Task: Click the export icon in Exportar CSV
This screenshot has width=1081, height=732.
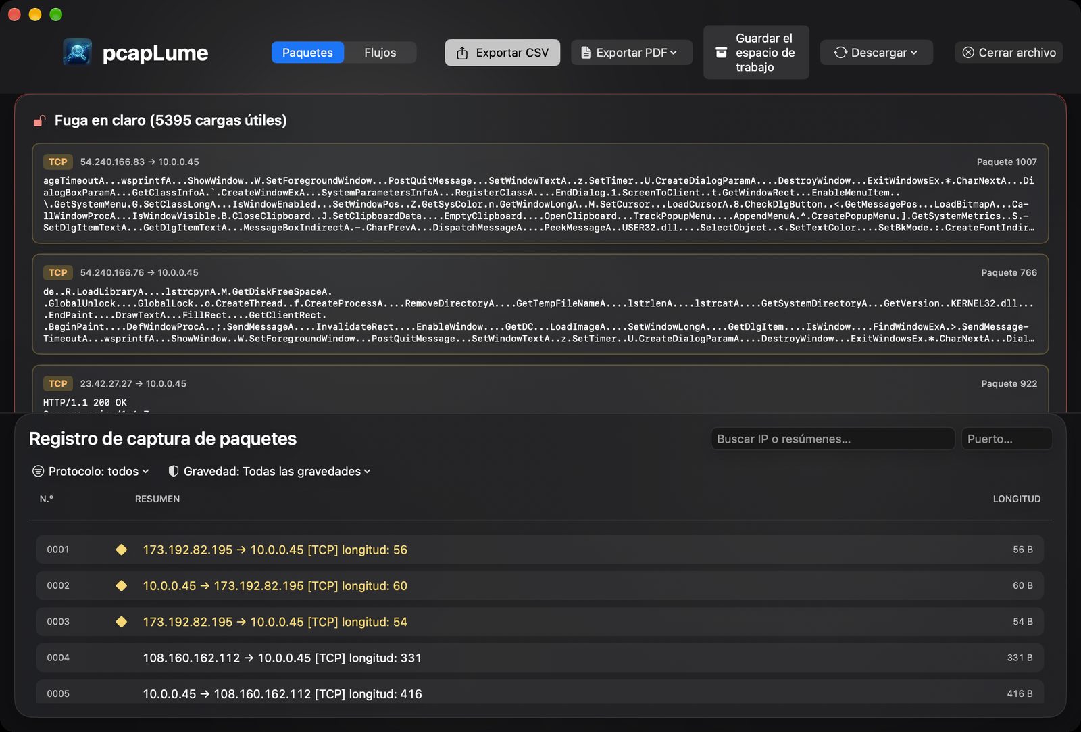Action: [x=462, y=53]
